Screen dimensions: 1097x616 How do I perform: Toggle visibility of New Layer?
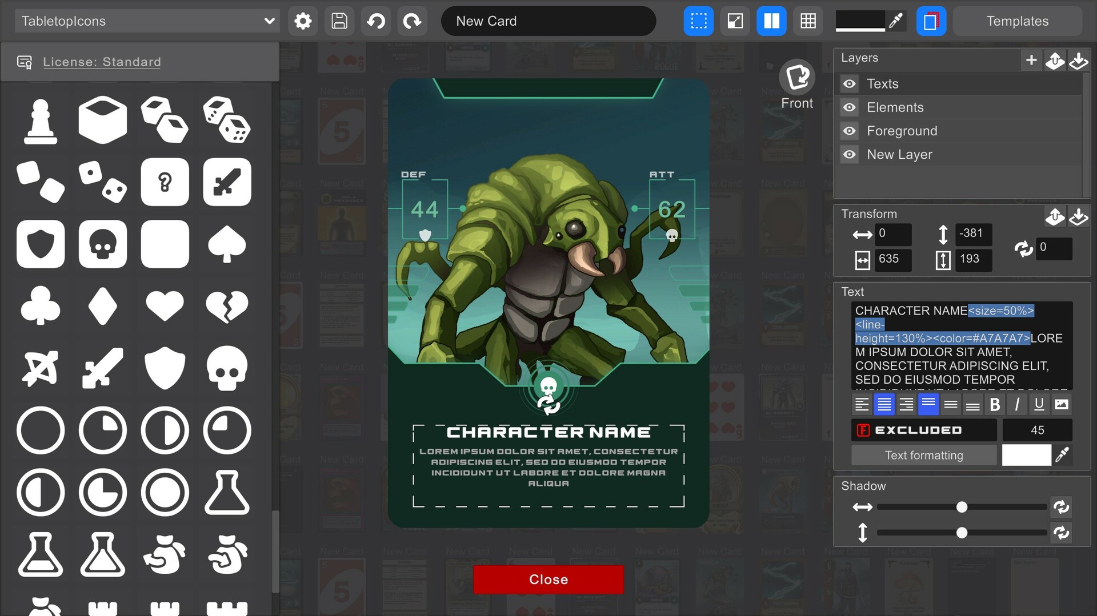tap(850, 155)
